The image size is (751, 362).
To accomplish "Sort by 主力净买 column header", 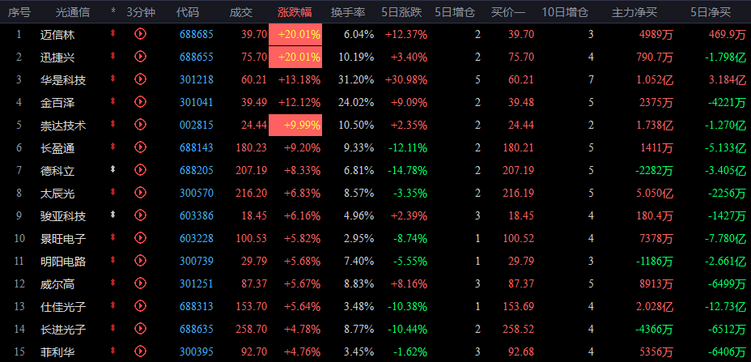I will pos(634,12).
